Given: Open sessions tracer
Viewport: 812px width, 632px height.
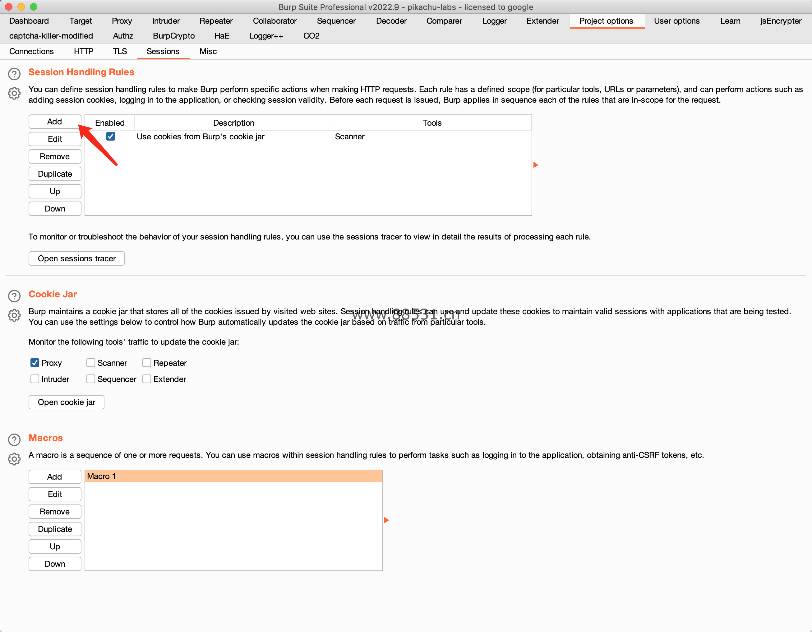Looking at the screenshot, I should click(x=76, y=258).
